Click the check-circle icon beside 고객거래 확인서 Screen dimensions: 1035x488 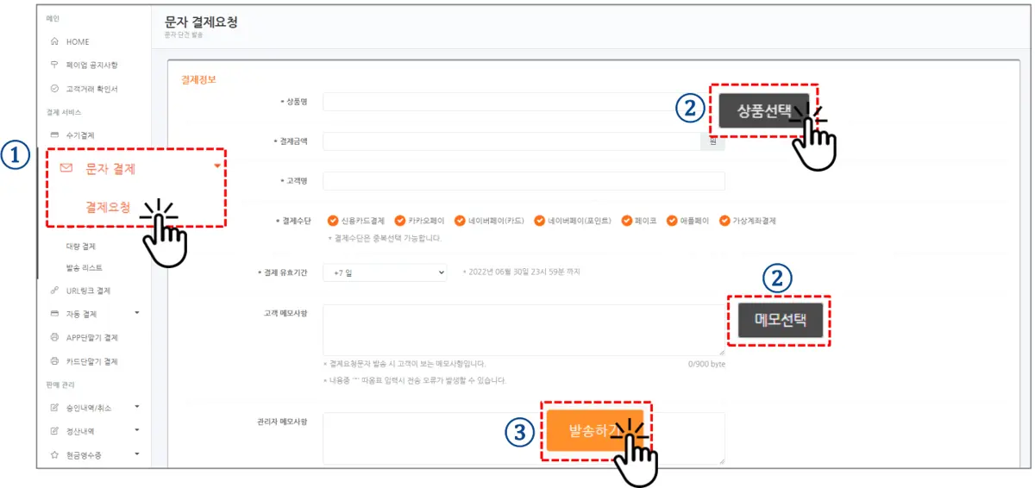tap(55, 88)
